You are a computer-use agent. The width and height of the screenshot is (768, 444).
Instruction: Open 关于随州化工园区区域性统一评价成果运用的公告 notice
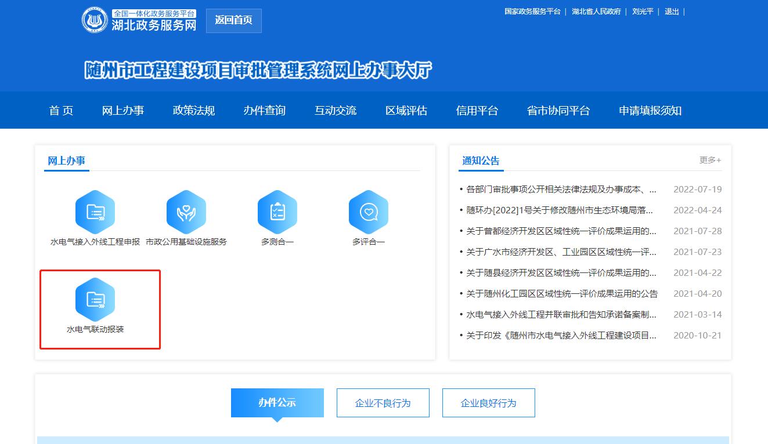(x=562, y=294)
